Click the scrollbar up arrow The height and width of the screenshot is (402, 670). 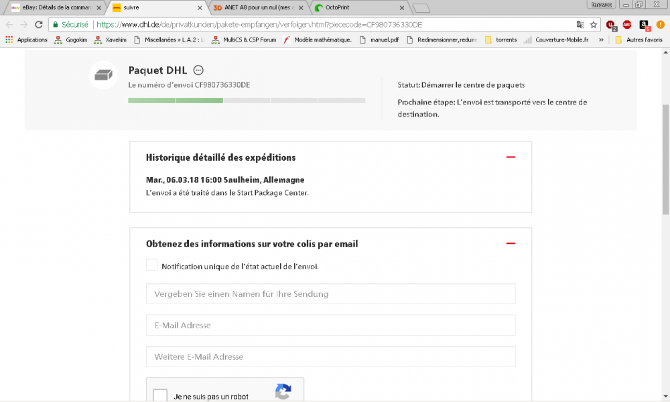pyautogui.click(x=666, y=52)
